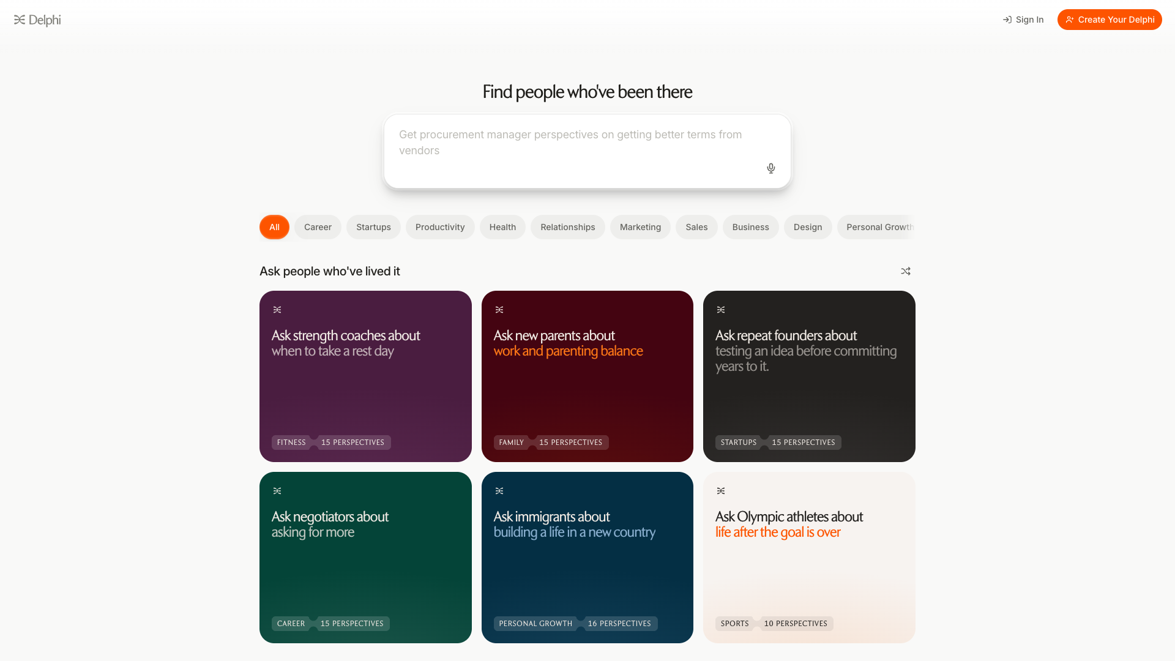Click the 'Ask people who've lived it' heading

330,271
